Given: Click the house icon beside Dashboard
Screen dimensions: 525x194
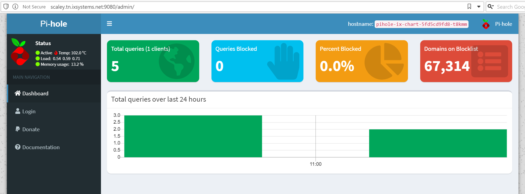Looking at the screenshot, I should pyautogui.click(x=18, y=93).
